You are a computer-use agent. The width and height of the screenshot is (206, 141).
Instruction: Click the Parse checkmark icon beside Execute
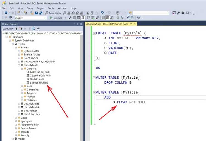pyautogui.click(x=70, y=18)
